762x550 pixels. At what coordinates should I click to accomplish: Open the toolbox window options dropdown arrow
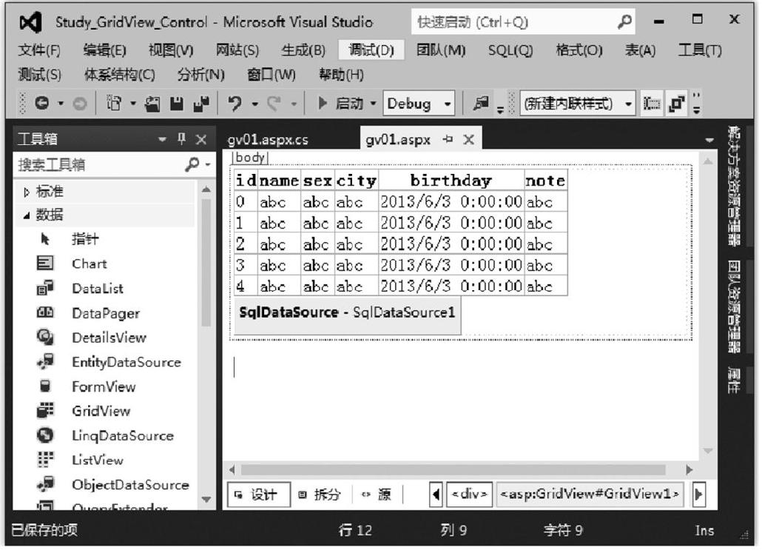click(162, 140)
